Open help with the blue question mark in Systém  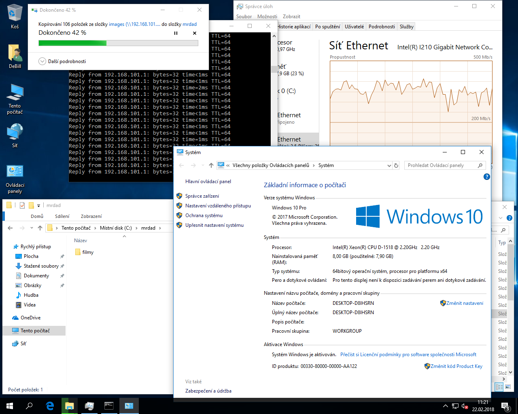coord(487,177)
